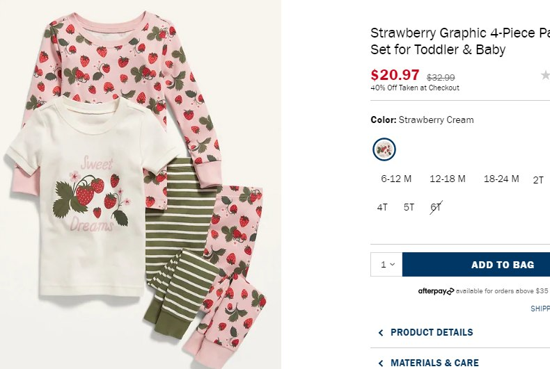Pick the 12-18 M size option

tap(447, 179)
